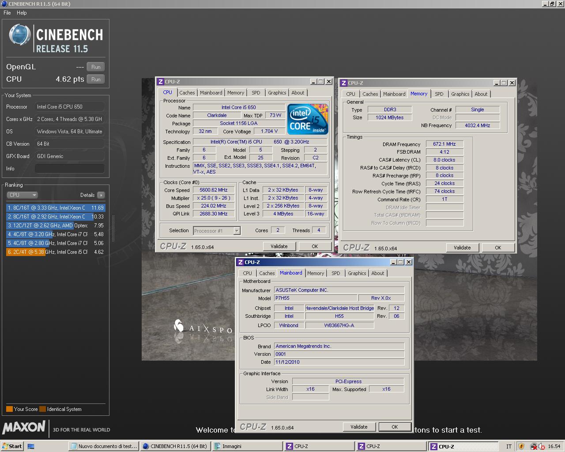Click the BIOS Version field 0901
This screenshot has height=452, width=565.
tap(339, 354)
